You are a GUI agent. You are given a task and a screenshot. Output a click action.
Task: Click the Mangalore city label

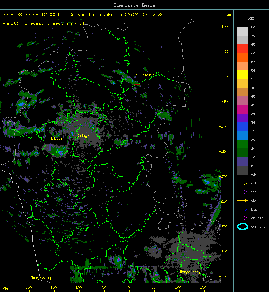(x=40, y=277)
